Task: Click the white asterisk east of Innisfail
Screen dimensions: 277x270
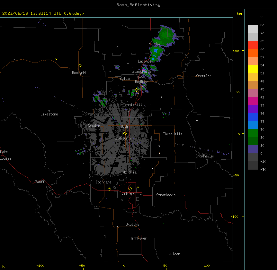Action: pyautogui.click(x=161, y=97)
